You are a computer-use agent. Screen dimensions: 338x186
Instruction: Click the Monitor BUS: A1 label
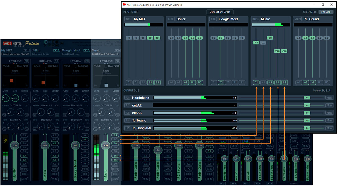tap(322, 90)
